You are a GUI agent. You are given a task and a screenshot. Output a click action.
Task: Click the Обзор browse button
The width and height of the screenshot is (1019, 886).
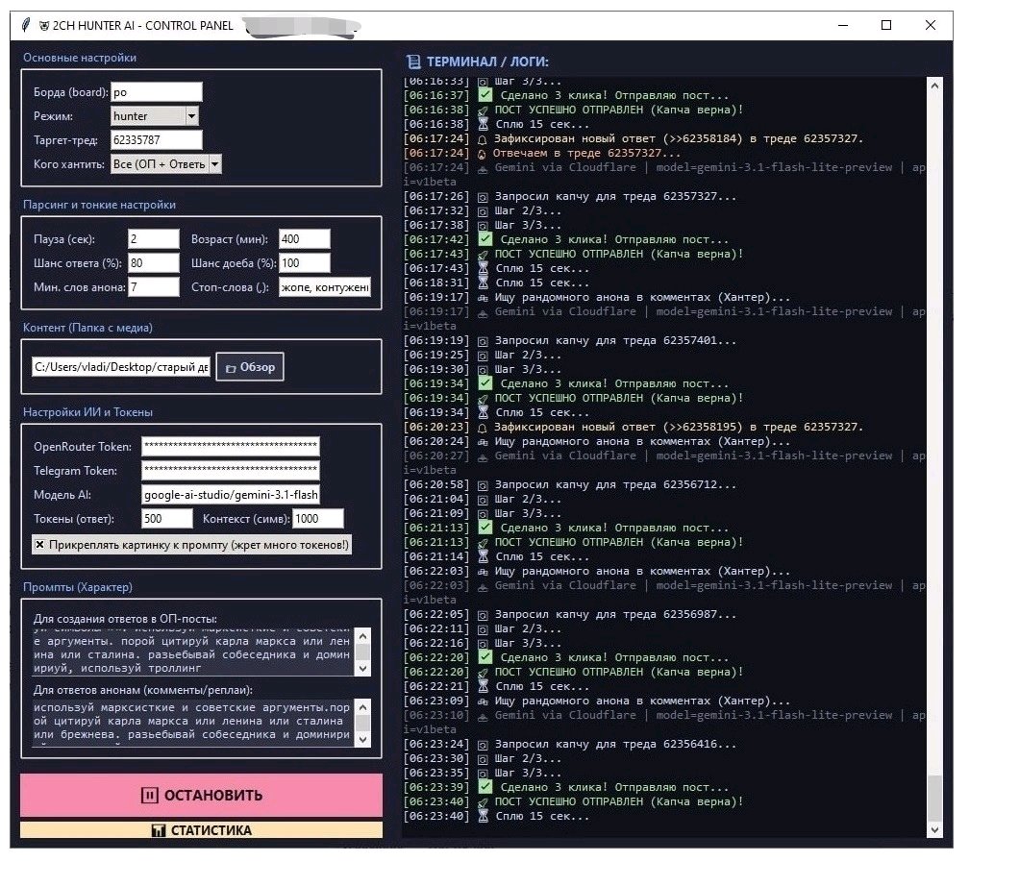250,367
